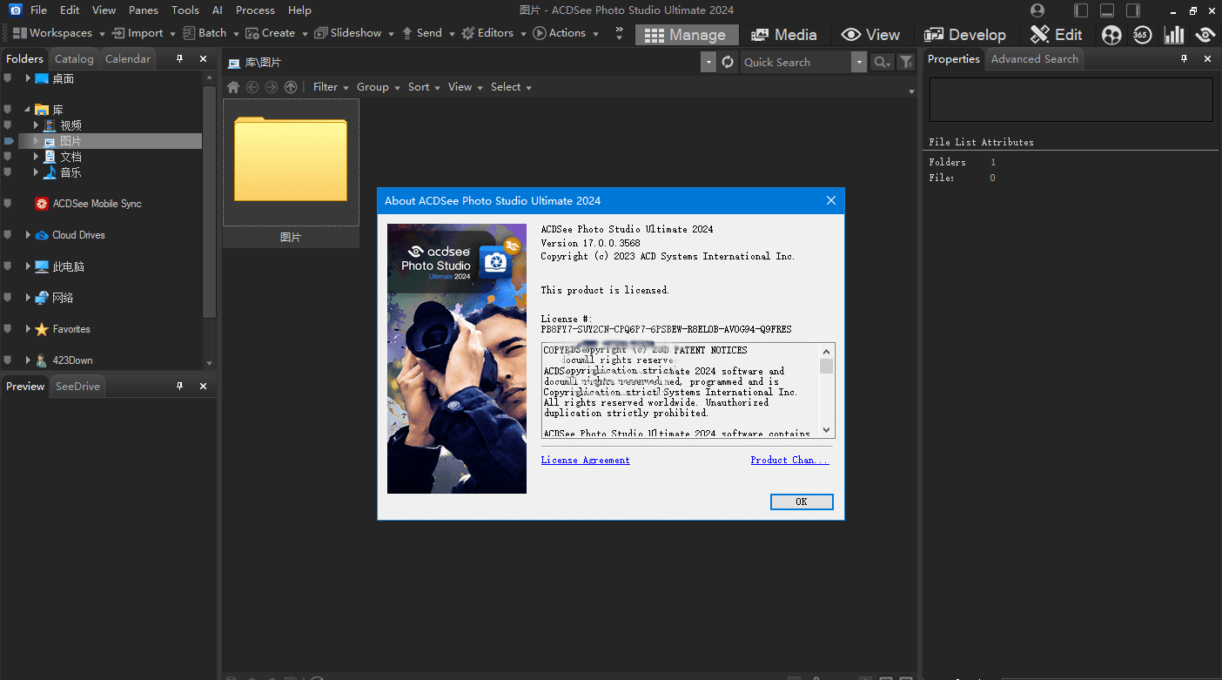Toggle the left pane layout icon in title bar

pyautogui.click(x=1081, y=10)
